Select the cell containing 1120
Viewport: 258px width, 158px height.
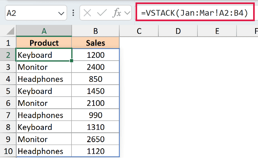tap(96, 151)
